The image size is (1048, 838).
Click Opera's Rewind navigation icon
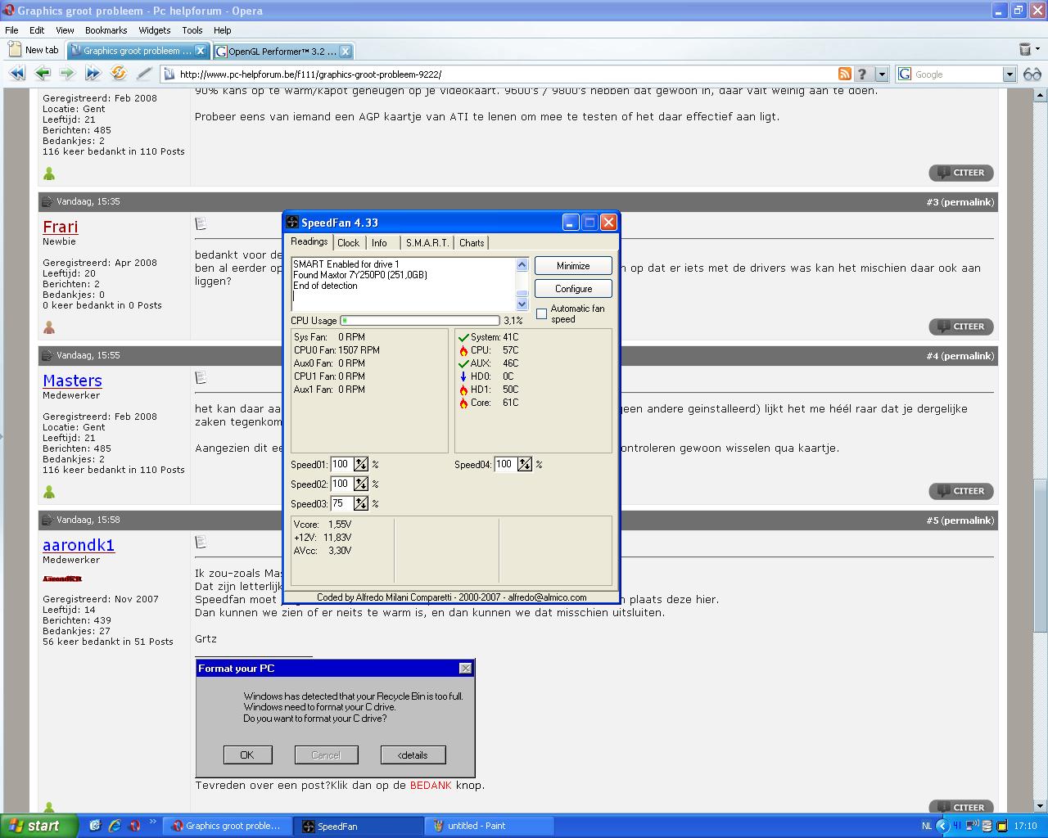[x=16, y=74]
